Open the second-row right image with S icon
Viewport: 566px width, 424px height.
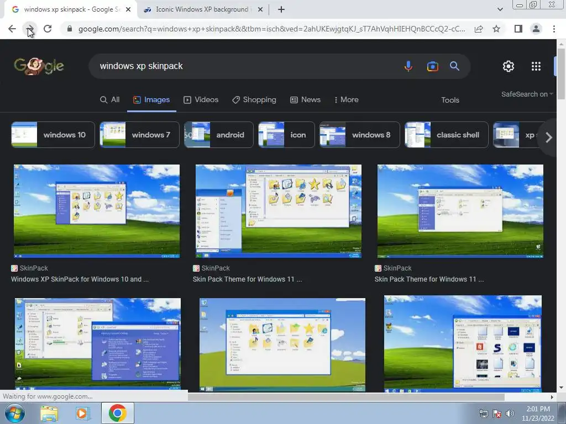point(463,343)
